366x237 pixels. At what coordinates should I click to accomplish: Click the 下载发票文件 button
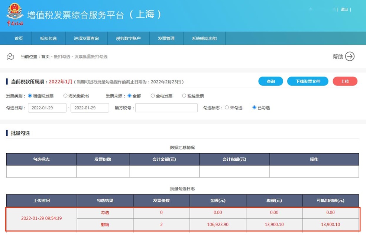point(308,81)
